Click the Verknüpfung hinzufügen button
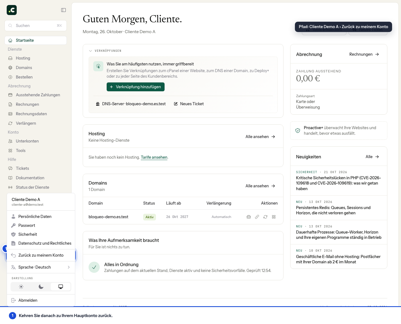 tap(136, 87)
